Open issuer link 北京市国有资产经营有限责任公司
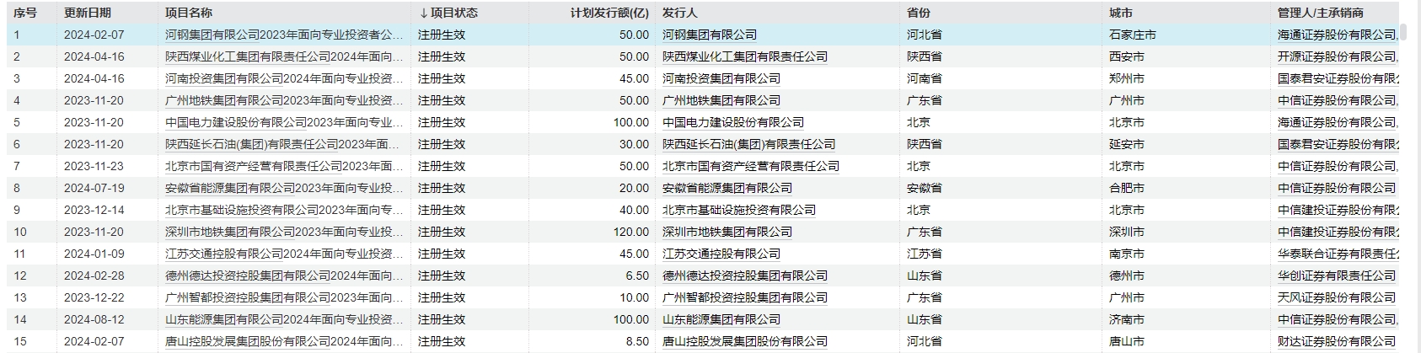Image resolution: width=1421 pixels, height=353 pixels. click(x=751, y=167)
